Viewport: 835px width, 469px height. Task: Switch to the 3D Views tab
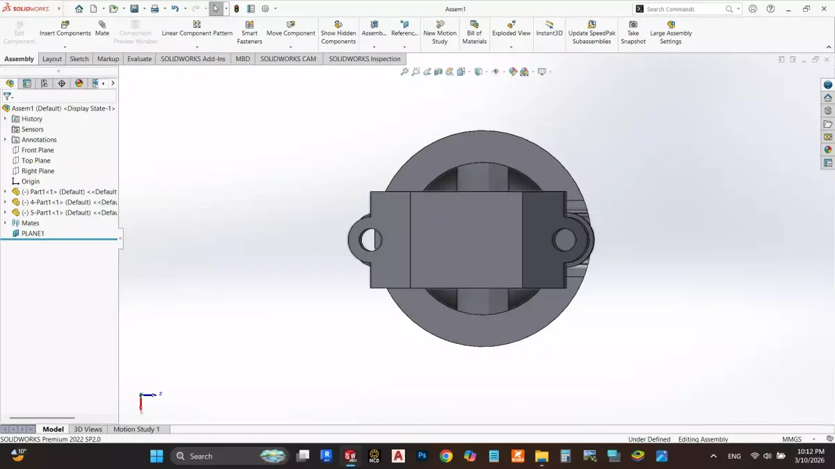88,429
